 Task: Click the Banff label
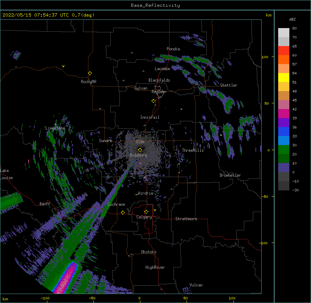click(45, 204)
